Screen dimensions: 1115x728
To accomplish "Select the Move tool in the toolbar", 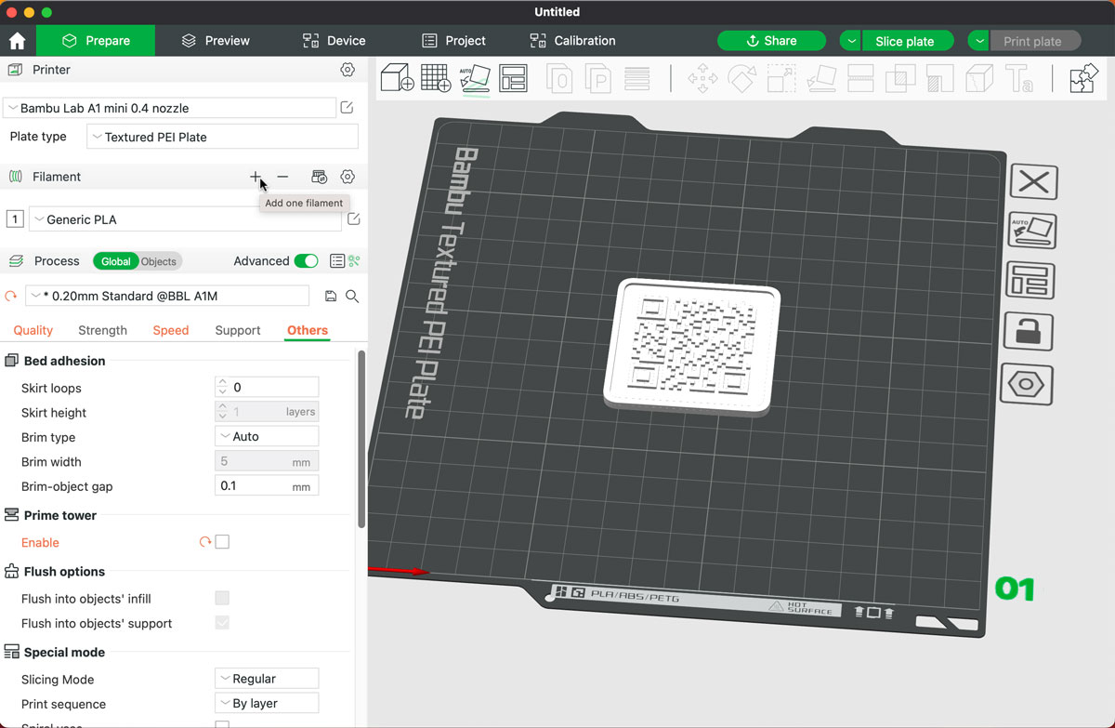I will [x=702, y=78].
